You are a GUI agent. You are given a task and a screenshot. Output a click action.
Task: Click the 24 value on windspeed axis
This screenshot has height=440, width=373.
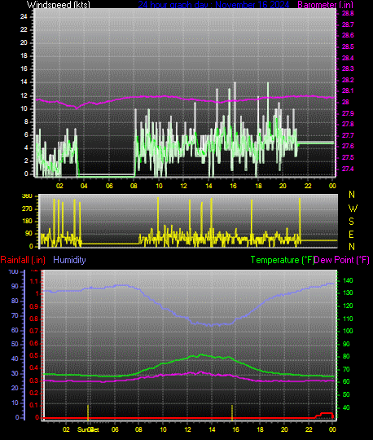coord(24,17)
